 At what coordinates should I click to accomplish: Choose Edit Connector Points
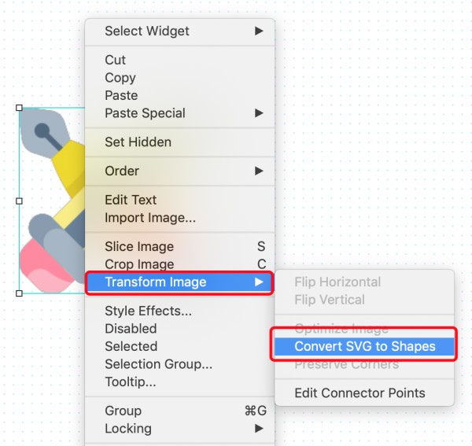(364, 393)
